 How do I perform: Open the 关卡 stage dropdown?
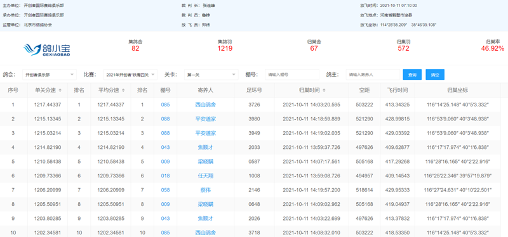coord(211,75)
